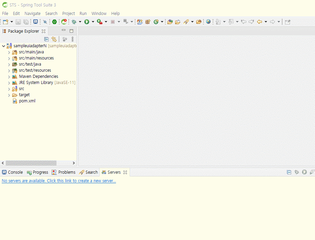Collapse All folders in Package Explorer
Viewport: 315px width, 240px height.
(x=46, y=39)
